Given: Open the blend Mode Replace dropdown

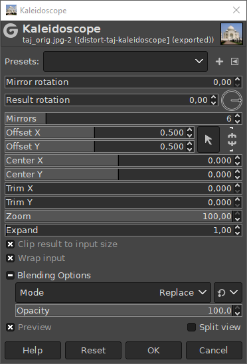Looking at the screenshot, I should point(113,292).
